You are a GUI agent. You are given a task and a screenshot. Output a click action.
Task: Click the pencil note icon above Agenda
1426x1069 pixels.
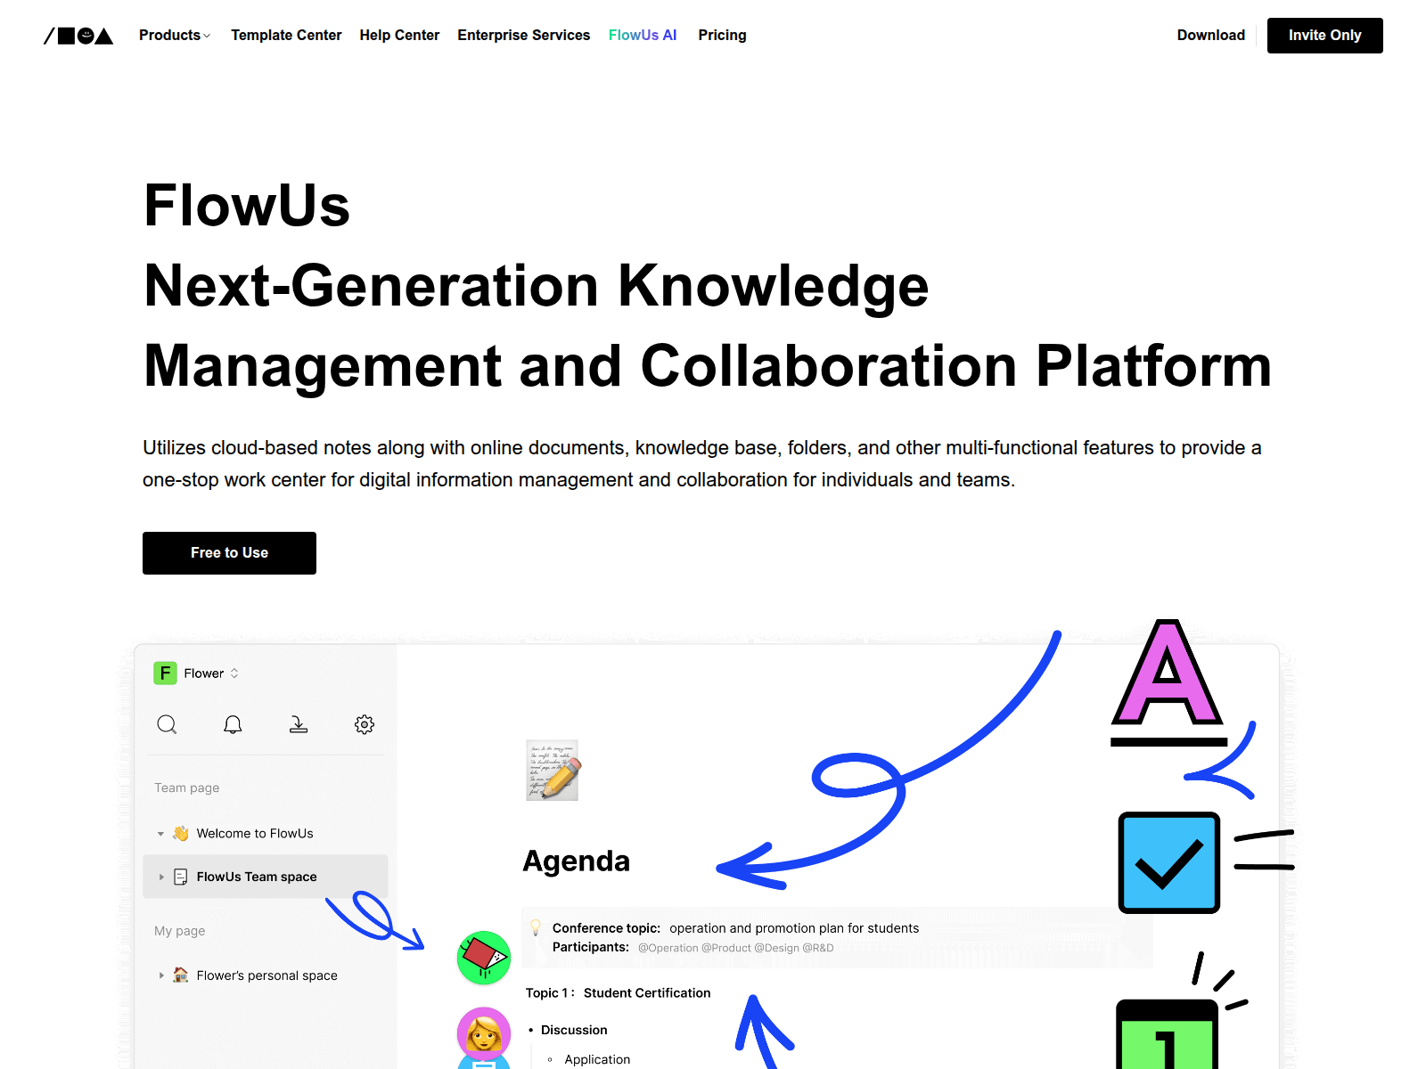tap(552, 770)
